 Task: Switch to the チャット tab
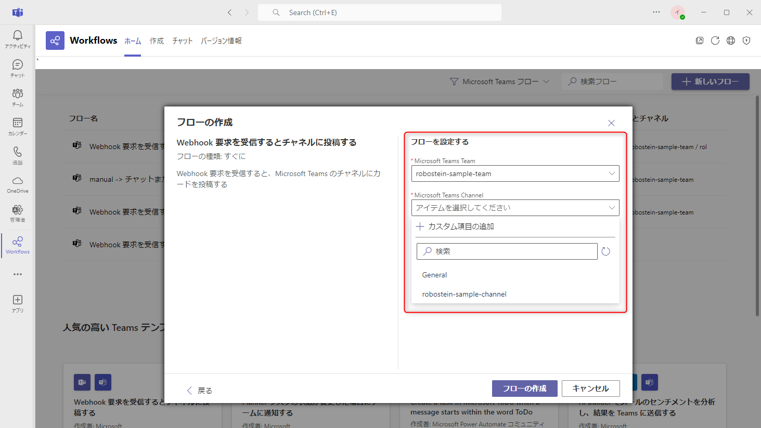(x=183, y=41)
